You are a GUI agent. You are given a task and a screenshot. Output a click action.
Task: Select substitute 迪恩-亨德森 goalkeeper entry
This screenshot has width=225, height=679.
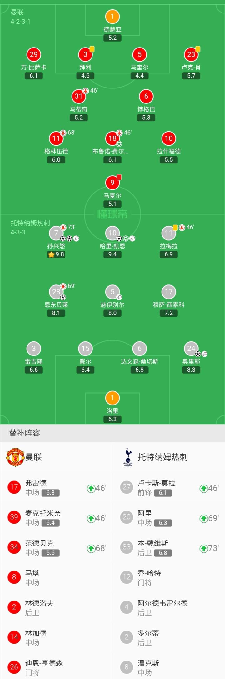(56, 667)
